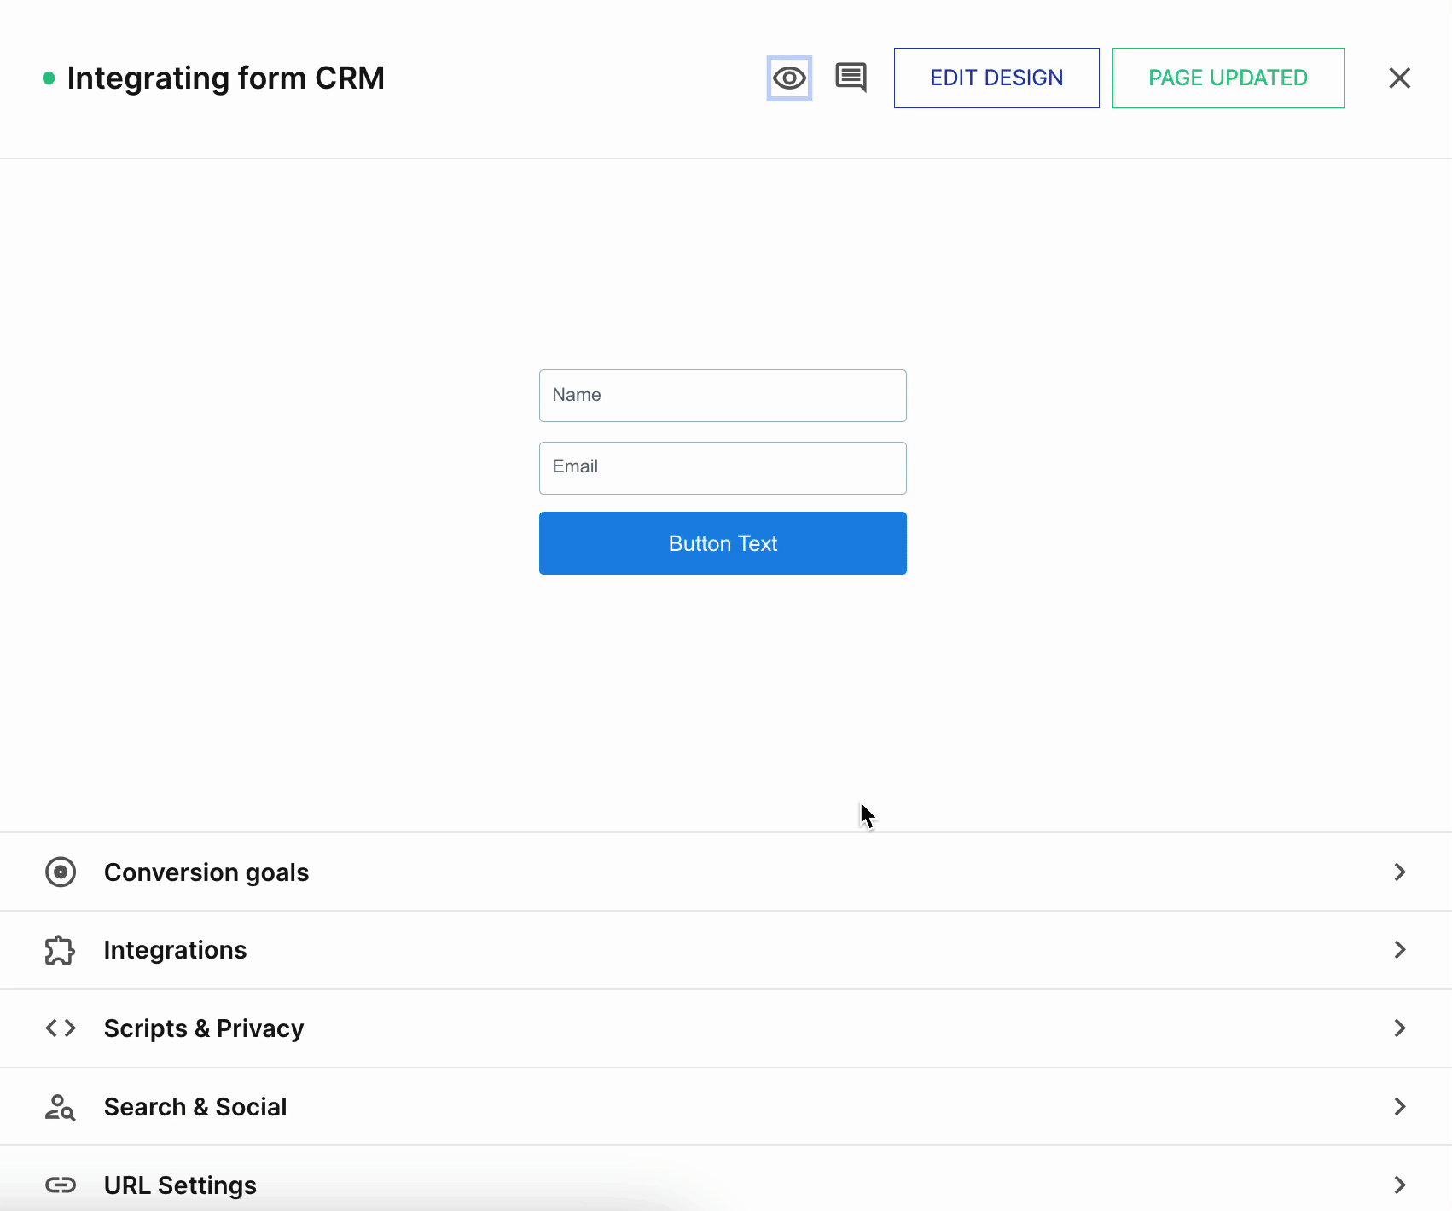Screen dimensions: 1452x1211
Task: Click the Conversion goals target icon
Action: click(60, 872)
